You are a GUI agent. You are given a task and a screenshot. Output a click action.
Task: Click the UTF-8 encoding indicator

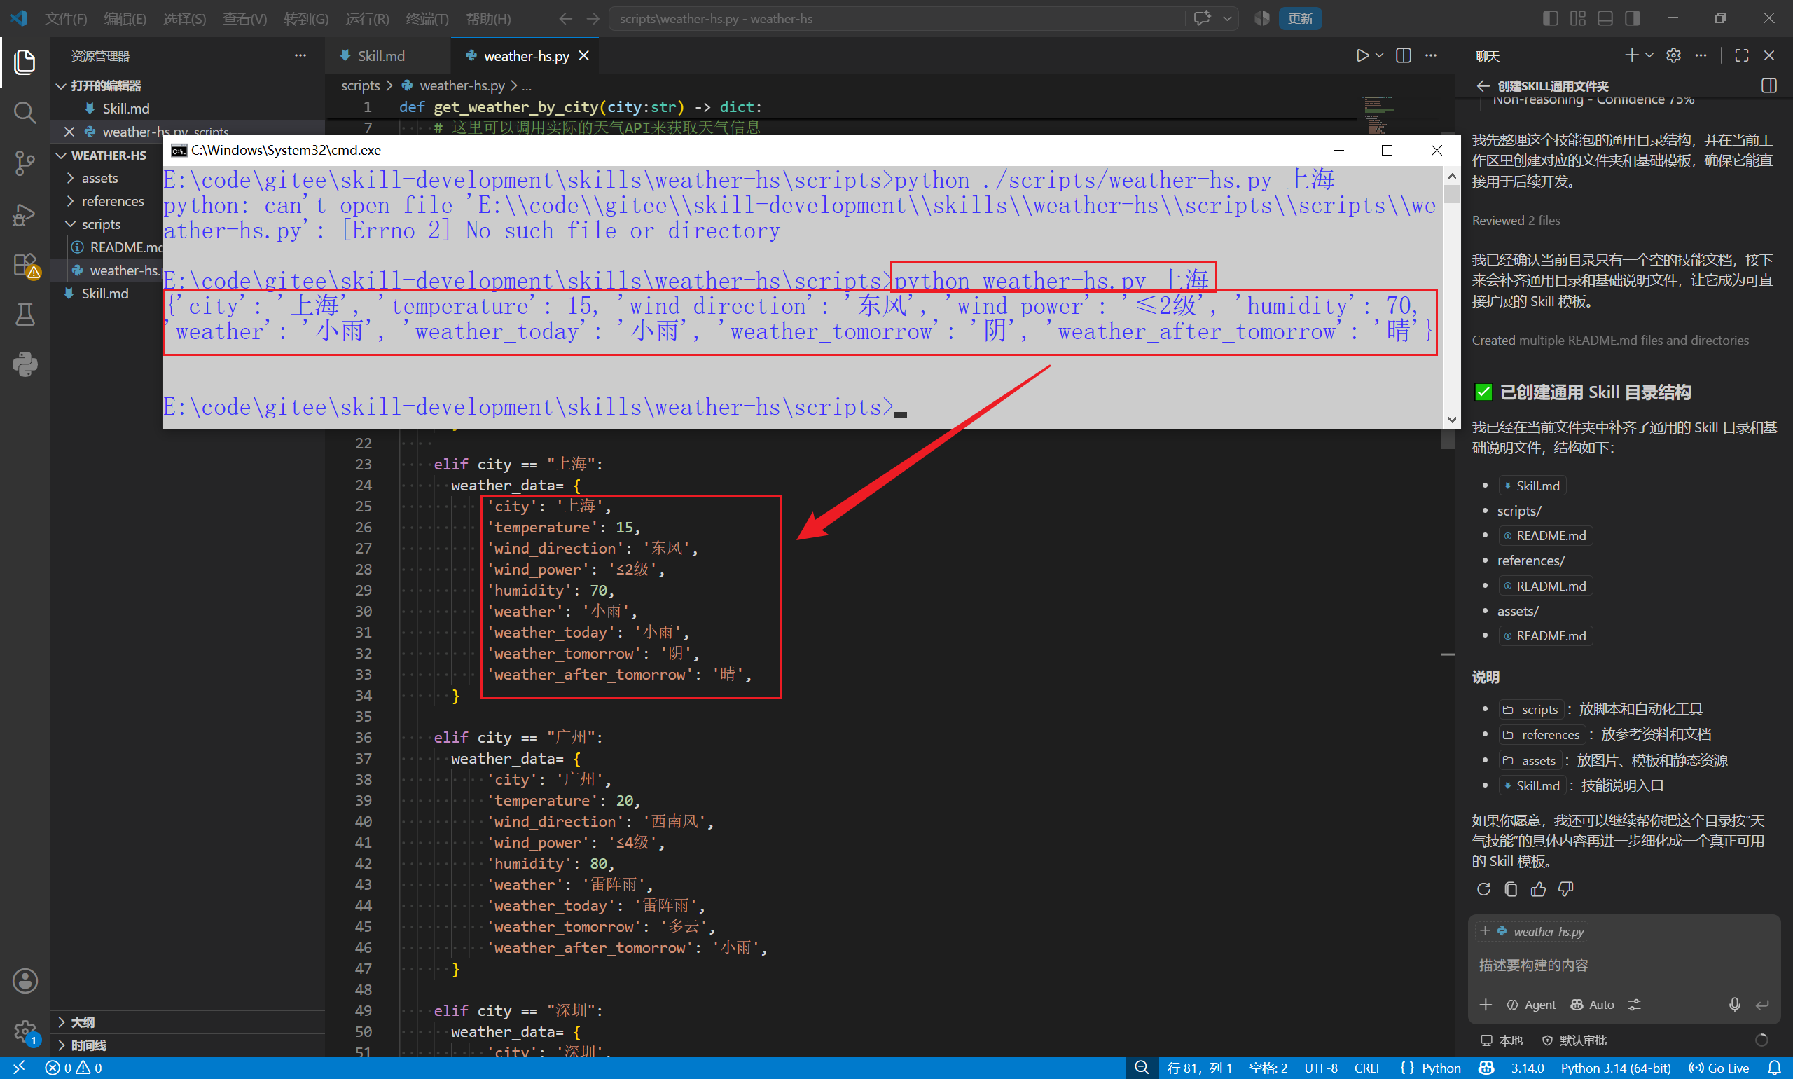(x=1320, y=1067)
